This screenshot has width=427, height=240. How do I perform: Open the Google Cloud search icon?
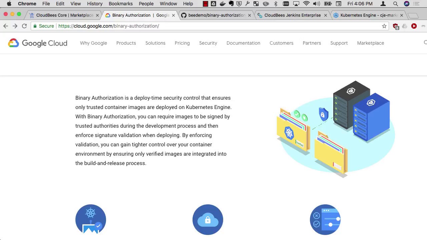pos(425,43)
